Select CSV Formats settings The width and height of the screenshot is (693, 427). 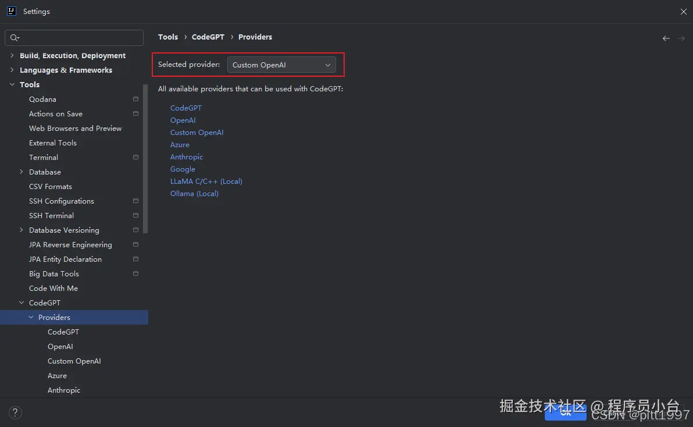[x=51, y=187]
